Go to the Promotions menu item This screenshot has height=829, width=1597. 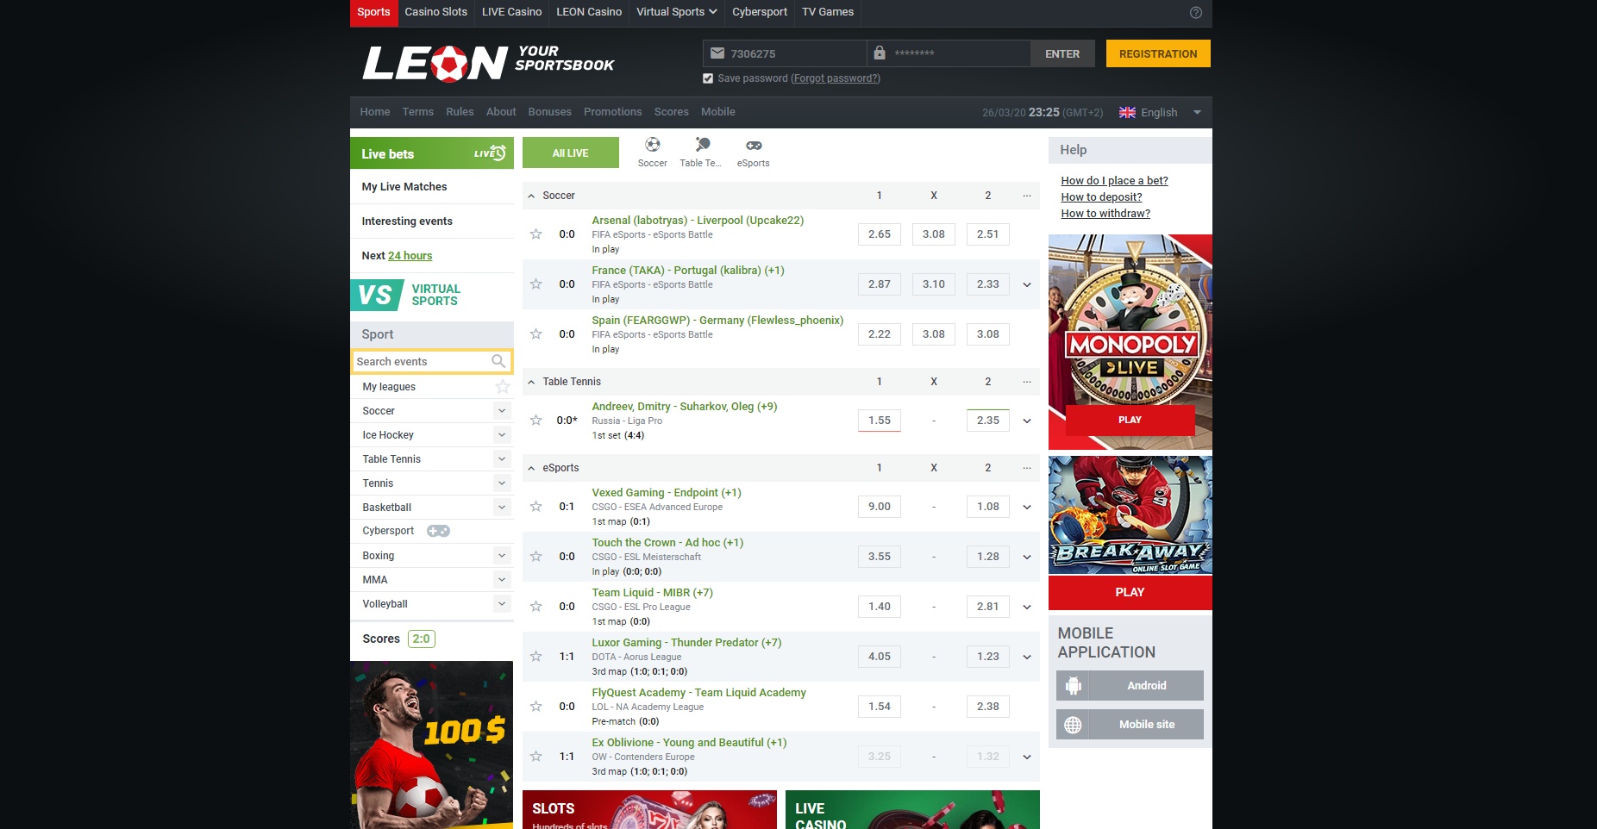click(613, 112)
